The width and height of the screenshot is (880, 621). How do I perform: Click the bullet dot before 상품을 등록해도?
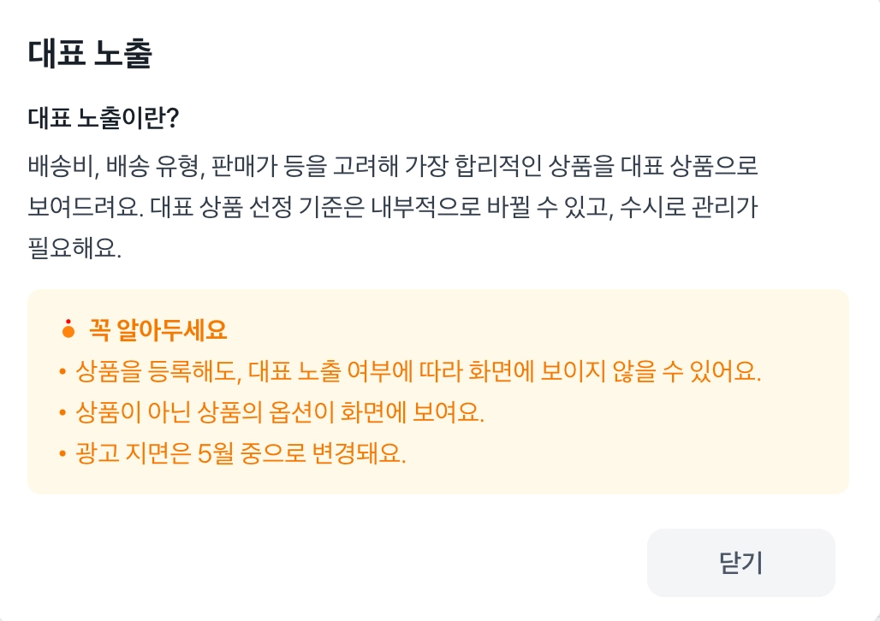click(62, 372)
